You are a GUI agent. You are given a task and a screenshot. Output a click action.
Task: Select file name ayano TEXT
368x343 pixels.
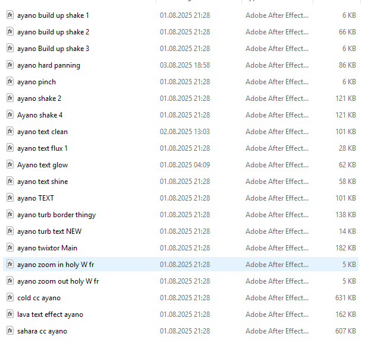coord(36,198)
